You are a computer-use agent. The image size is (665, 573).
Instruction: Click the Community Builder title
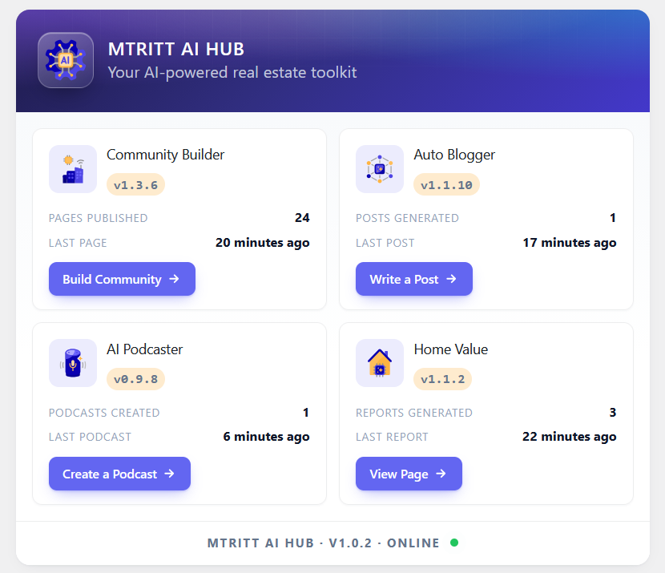tap(165, 155)
